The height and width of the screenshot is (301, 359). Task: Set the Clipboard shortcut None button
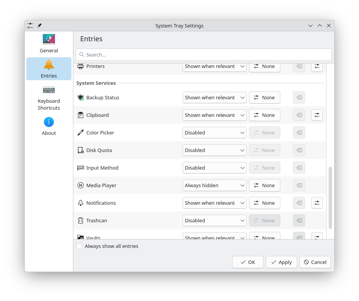coord(264,115)
